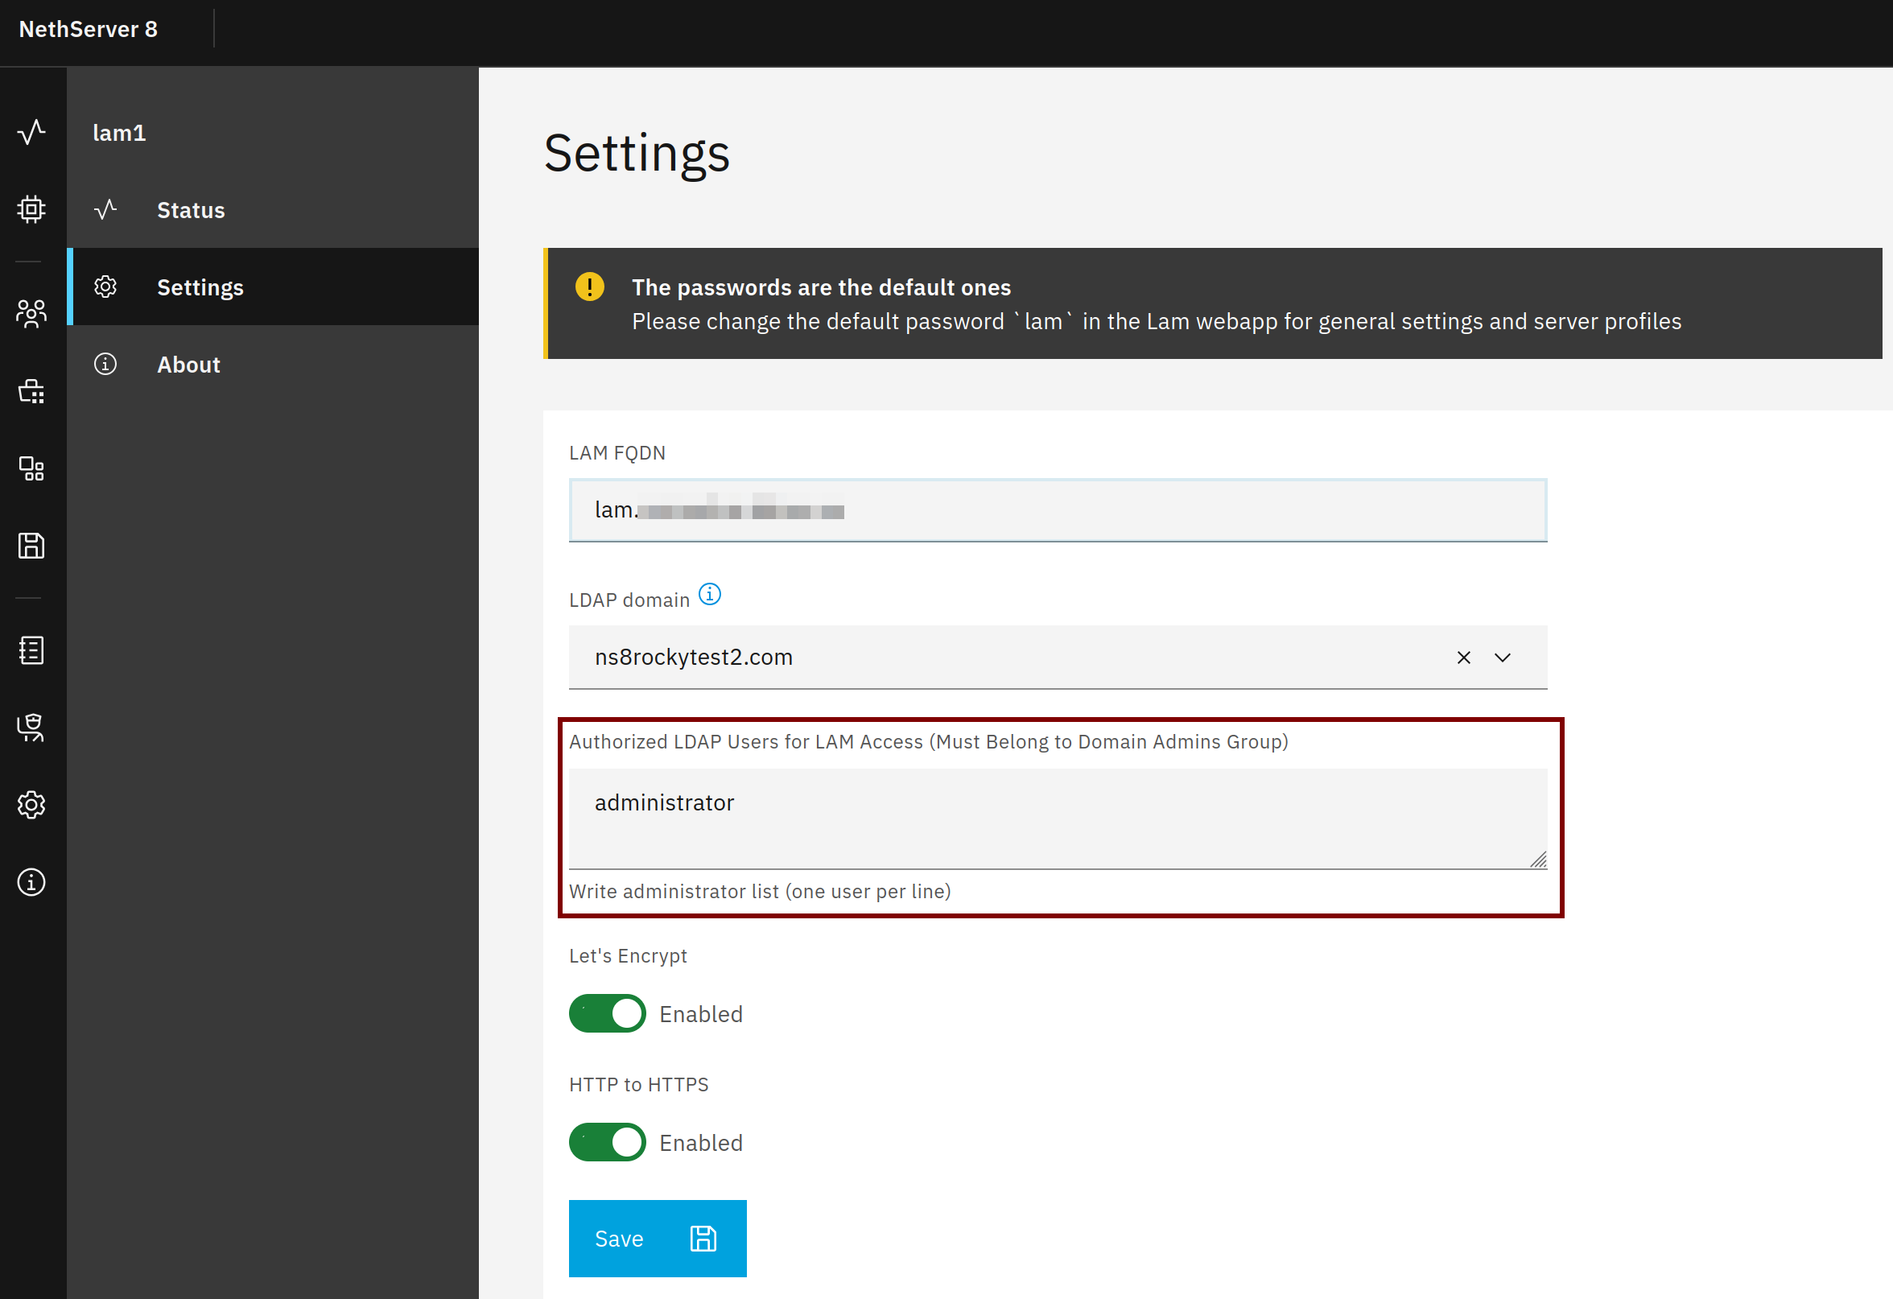Open Backup floppy-disk icon in sidebar
The image size is (1893, 1299).
coord(31,545)
